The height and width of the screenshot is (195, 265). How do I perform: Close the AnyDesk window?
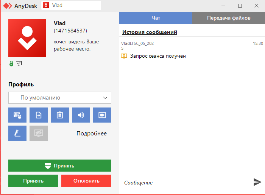(x=256, y=6)
